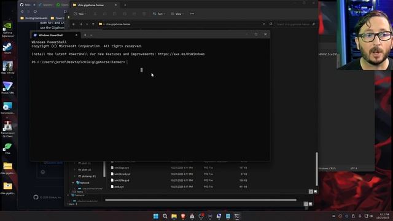393x221 pixels.
Task: Click Explorer vertical scrollbar
Action: 317,169
